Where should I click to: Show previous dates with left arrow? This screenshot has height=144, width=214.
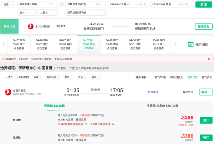pos(4,45)
